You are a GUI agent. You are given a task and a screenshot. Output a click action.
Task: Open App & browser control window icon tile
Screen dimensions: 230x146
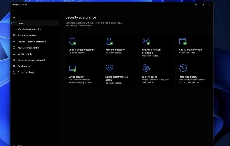pos(183,41)
